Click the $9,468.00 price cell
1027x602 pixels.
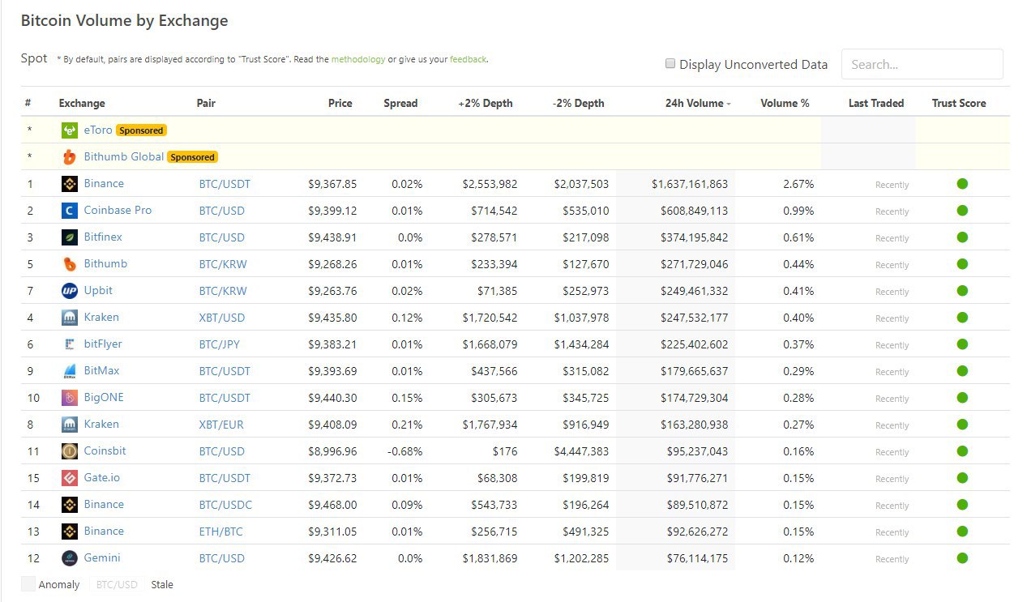[332, 505]
